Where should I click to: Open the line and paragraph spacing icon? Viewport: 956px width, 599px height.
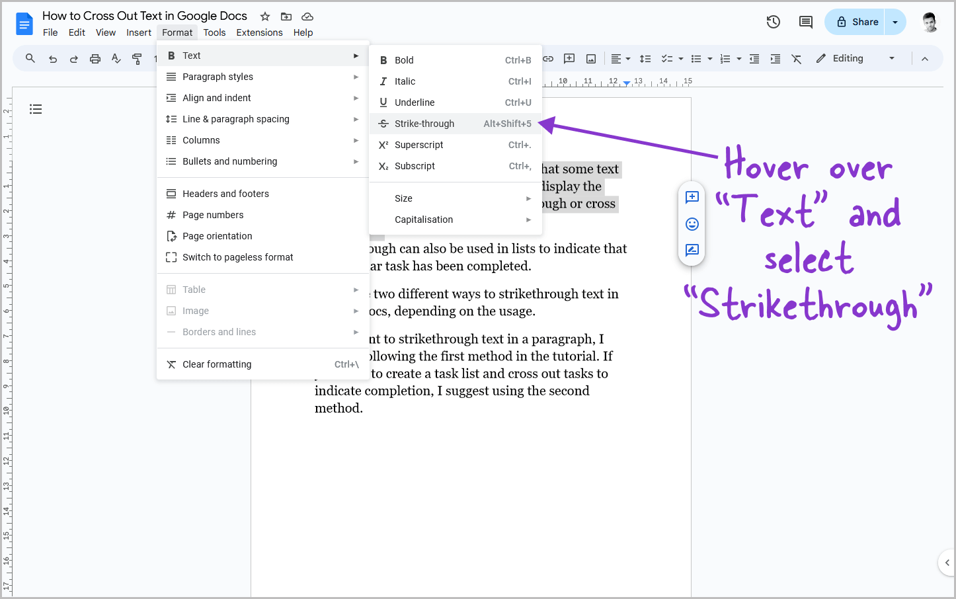(x=645, y=59)
